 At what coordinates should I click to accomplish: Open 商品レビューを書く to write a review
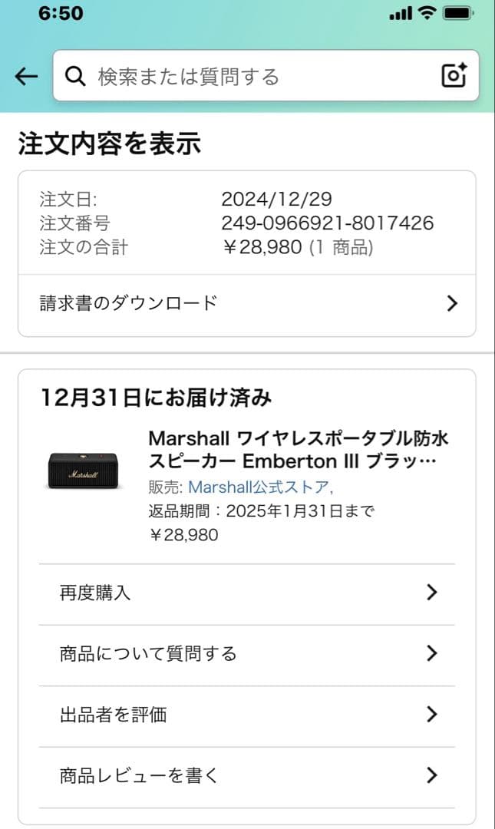click(x=135, y=775)
